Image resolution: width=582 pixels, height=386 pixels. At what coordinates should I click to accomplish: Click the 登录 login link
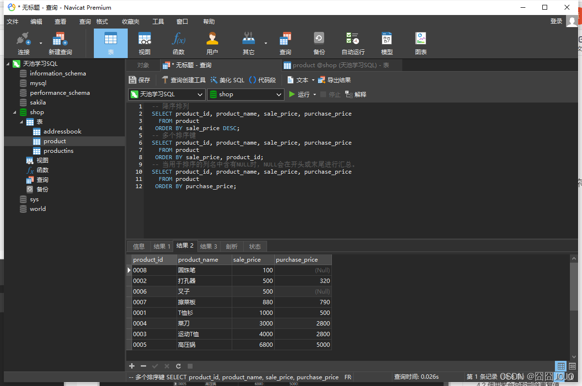(x=556, y=21)
